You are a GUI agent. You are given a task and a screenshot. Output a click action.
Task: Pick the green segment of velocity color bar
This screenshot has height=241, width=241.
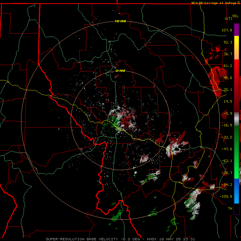(236, 152)
